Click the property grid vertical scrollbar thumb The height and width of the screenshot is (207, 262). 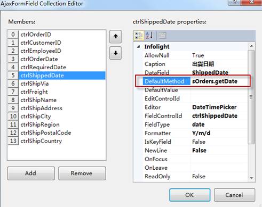[251, 97]
